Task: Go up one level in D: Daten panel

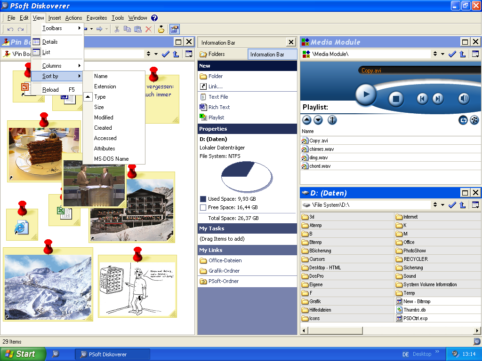Action: [x=462, y=205]
